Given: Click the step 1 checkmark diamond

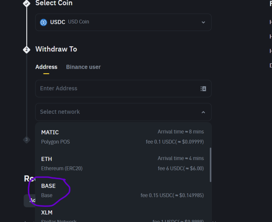Looking at the screenshot, I should (x=27, y=3).
